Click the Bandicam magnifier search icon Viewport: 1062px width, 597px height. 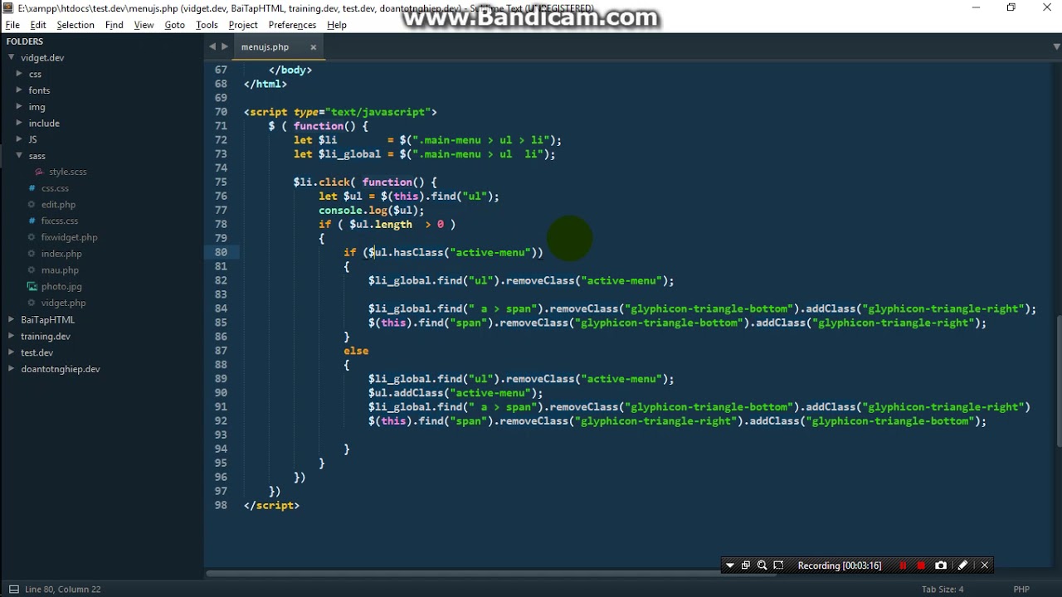pyautogui.click(x=762, y=565)
